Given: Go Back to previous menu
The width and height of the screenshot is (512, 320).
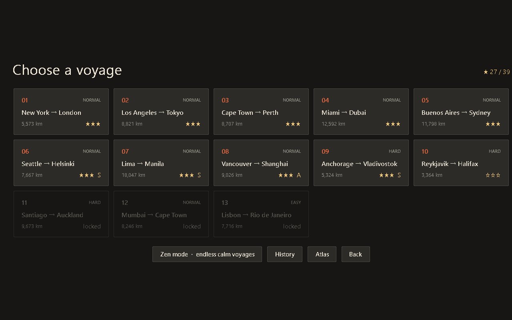Looking at the screenshot, I should (356, 254).
